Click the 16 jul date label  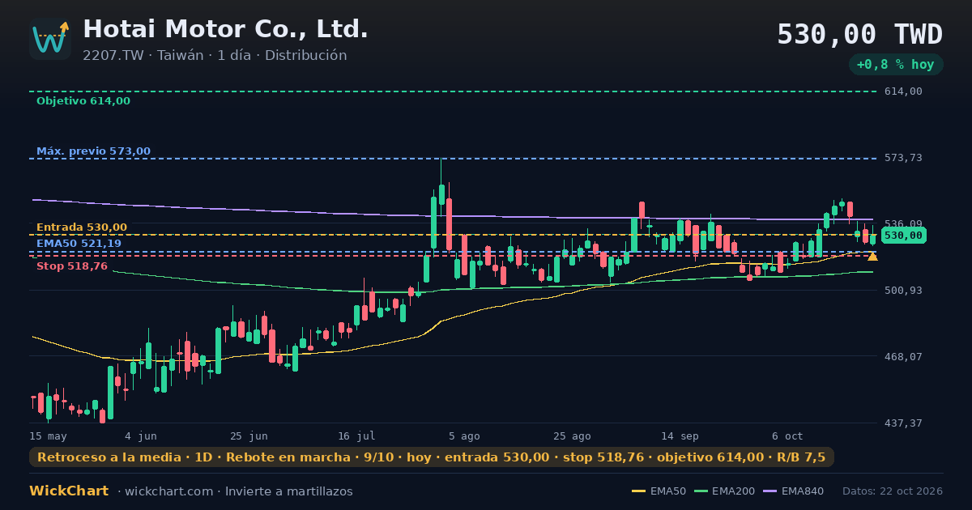click(356, 436)
